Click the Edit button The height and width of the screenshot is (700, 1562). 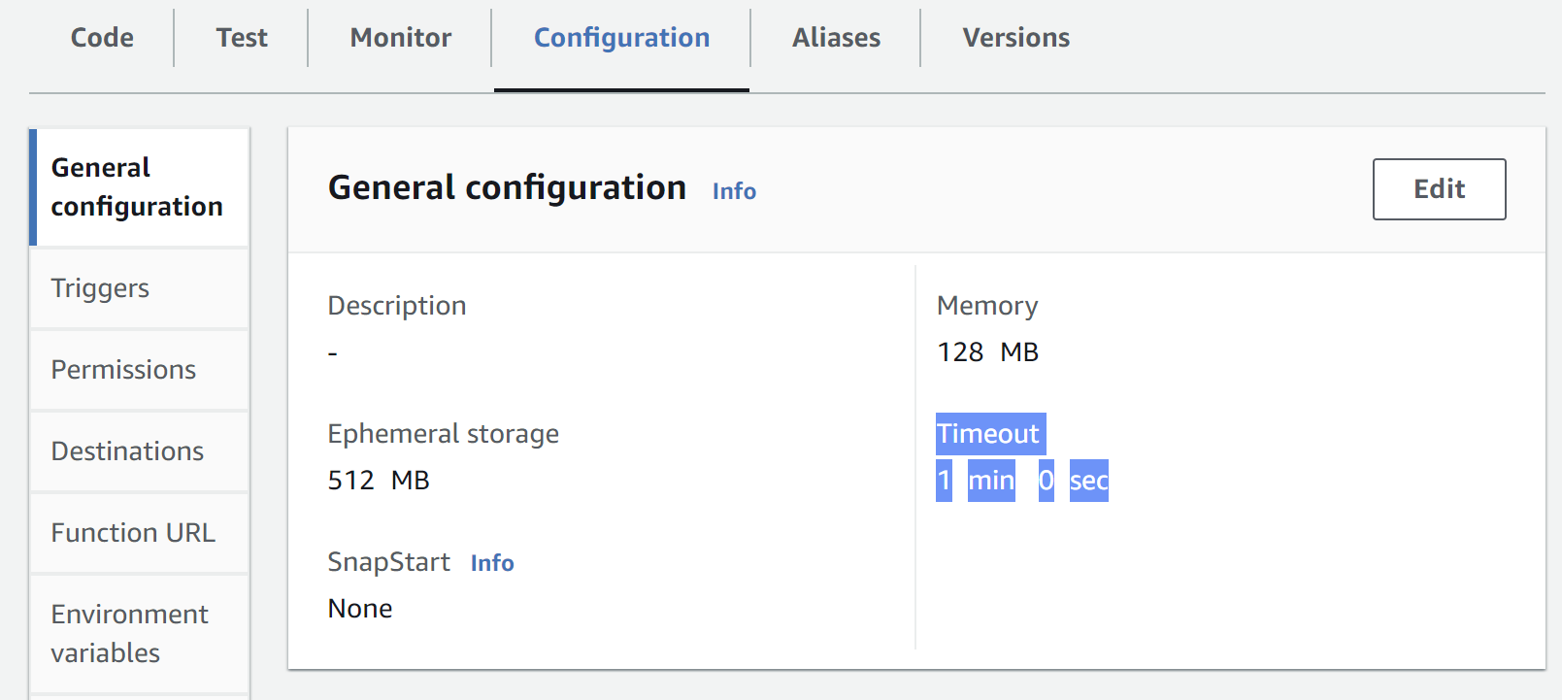click(1439, 189)
